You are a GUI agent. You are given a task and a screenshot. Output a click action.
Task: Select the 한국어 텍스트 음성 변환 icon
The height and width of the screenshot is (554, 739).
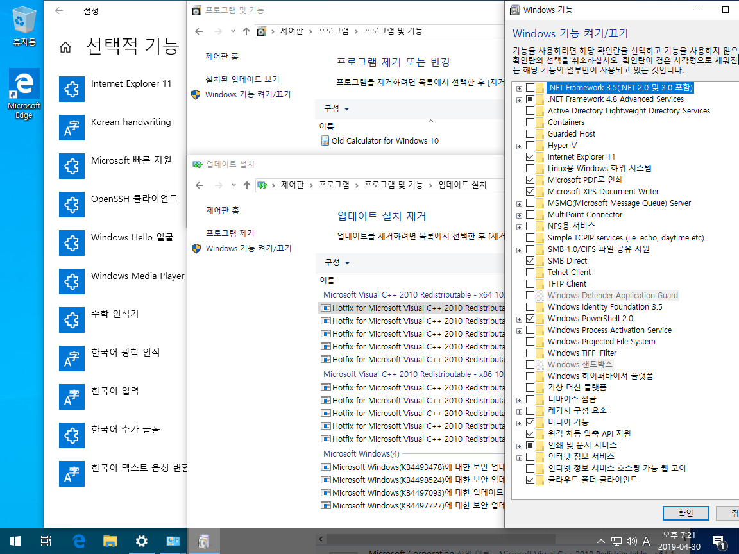tap(72, 474)
